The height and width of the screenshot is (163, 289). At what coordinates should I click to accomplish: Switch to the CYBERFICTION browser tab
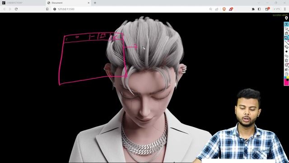tap(23, 3)
